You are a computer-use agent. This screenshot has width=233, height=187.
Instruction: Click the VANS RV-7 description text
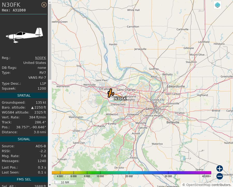[x=37, y=78]
